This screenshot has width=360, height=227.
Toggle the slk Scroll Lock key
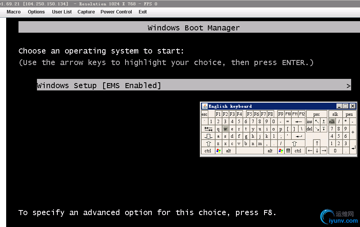coord(335,114)
